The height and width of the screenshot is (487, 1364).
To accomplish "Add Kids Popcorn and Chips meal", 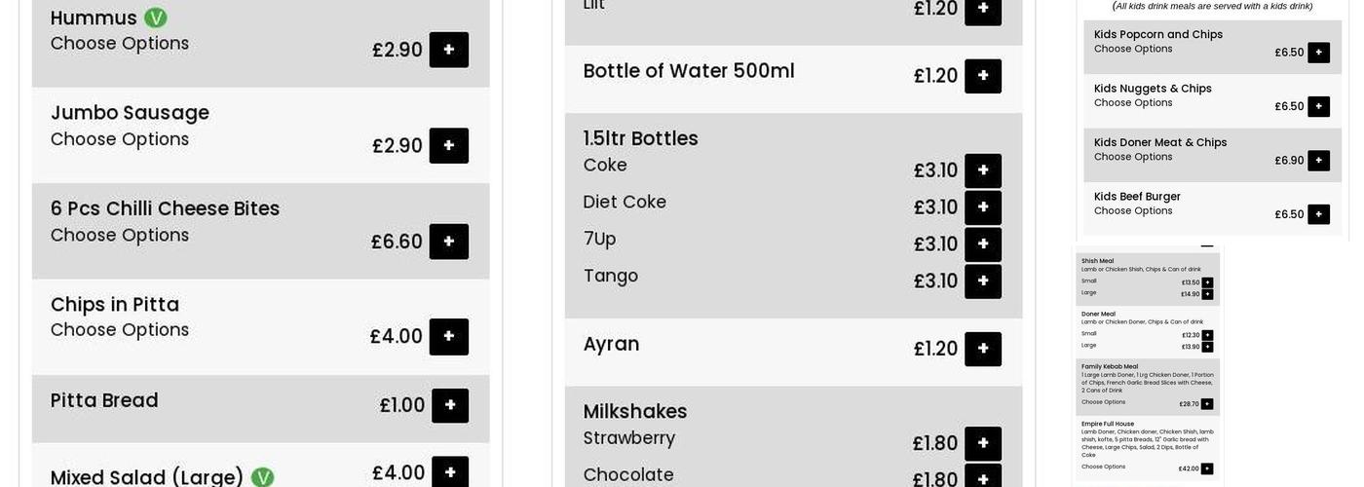I will point(1318,53).
